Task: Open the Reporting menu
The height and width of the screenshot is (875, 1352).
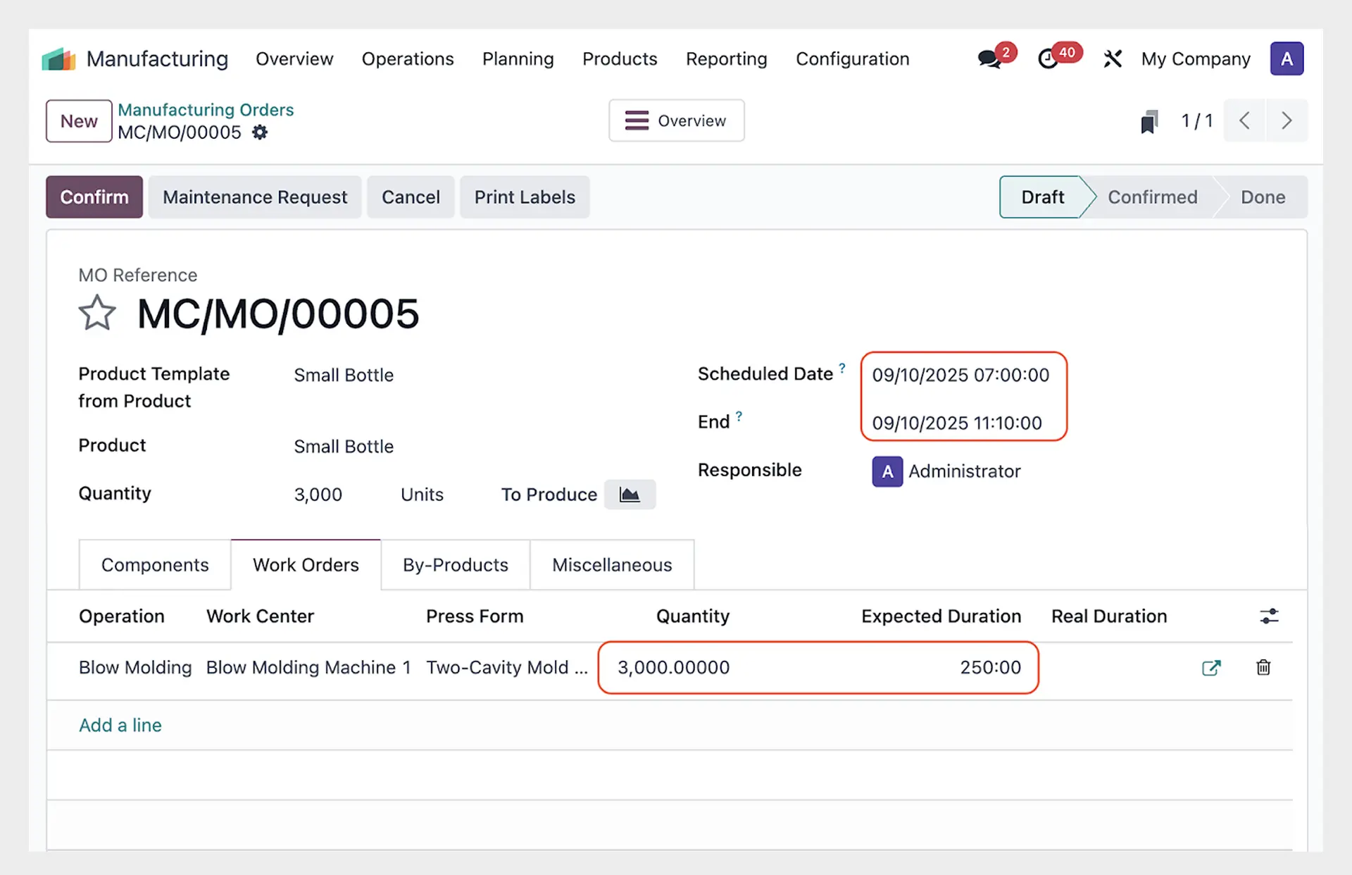Action: 726,59
